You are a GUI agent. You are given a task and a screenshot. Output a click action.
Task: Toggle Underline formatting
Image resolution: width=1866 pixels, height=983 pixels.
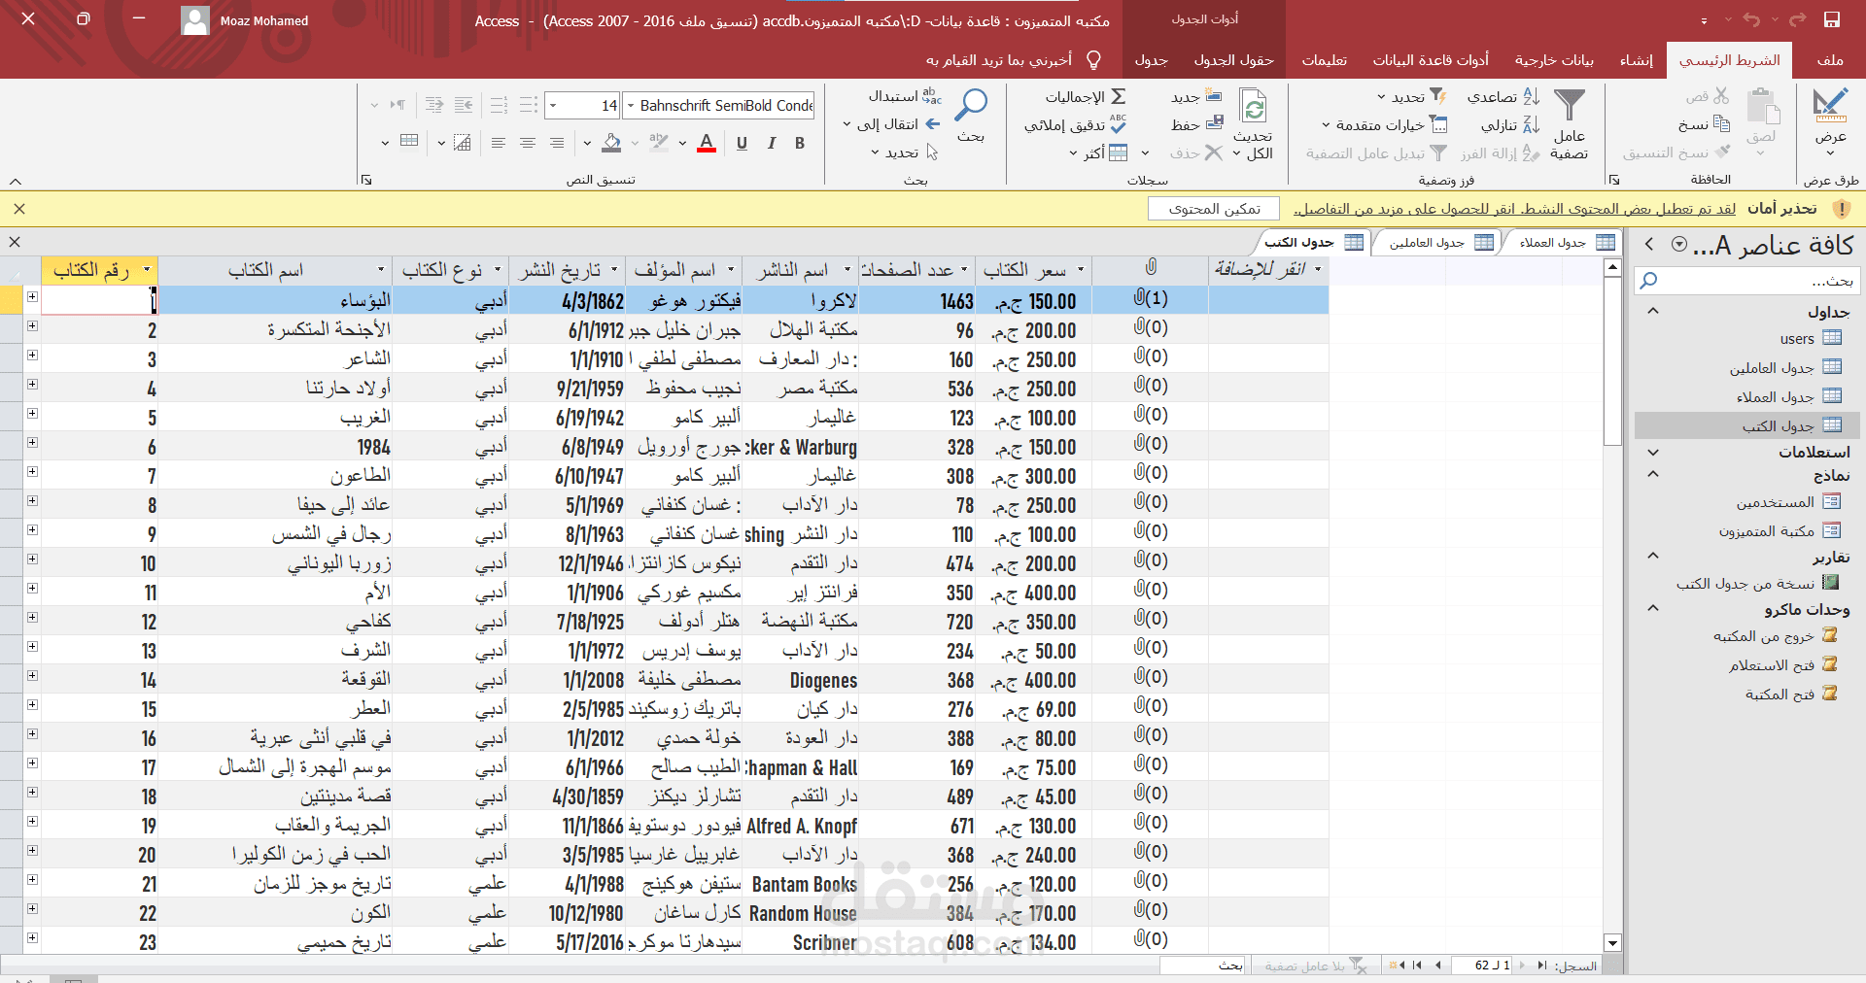(742, 143)
